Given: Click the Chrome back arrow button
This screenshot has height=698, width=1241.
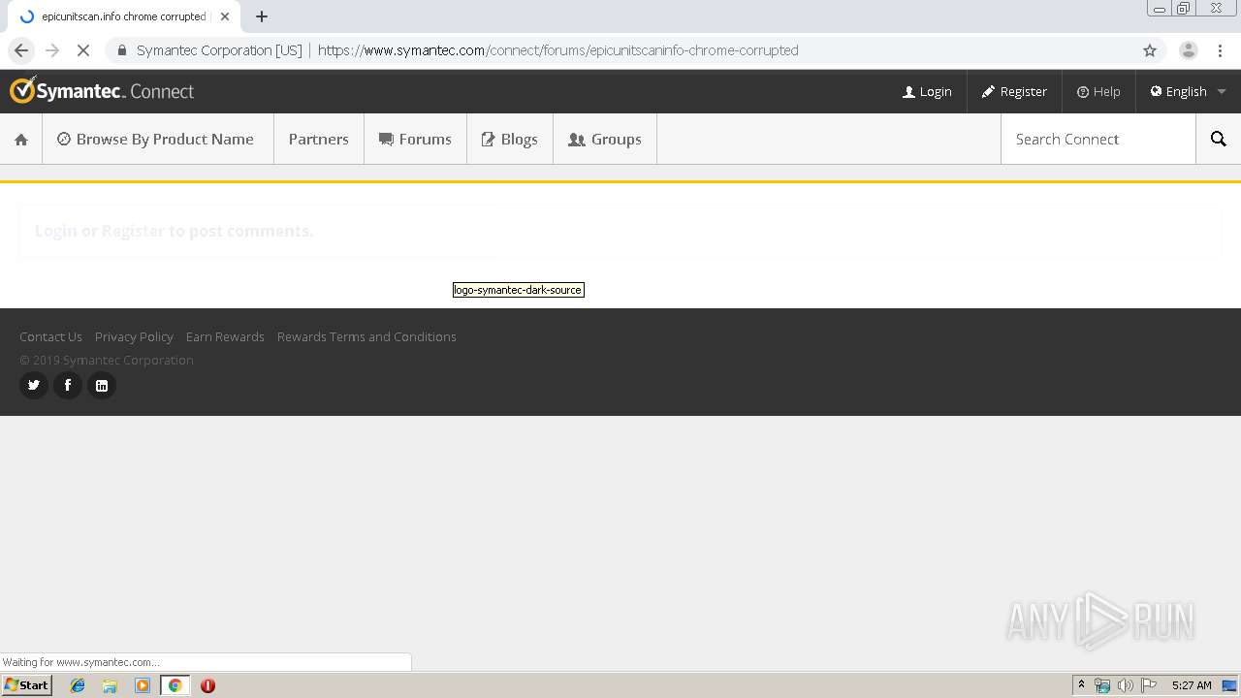Looking at the screenshot, I should (x=21, y=50).
